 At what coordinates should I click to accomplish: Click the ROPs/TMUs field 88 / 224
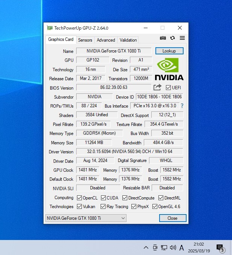coord(89,106)
